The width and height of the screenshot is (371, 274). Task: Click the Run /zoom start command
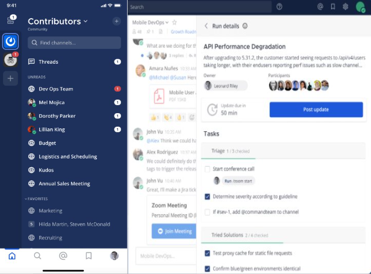pyautogui.click(x=238, y=181)
